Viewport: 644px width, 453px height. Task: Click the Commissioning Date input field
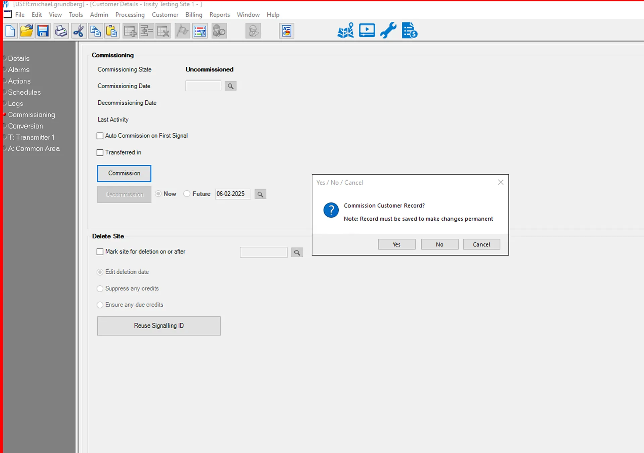[203, 86]
